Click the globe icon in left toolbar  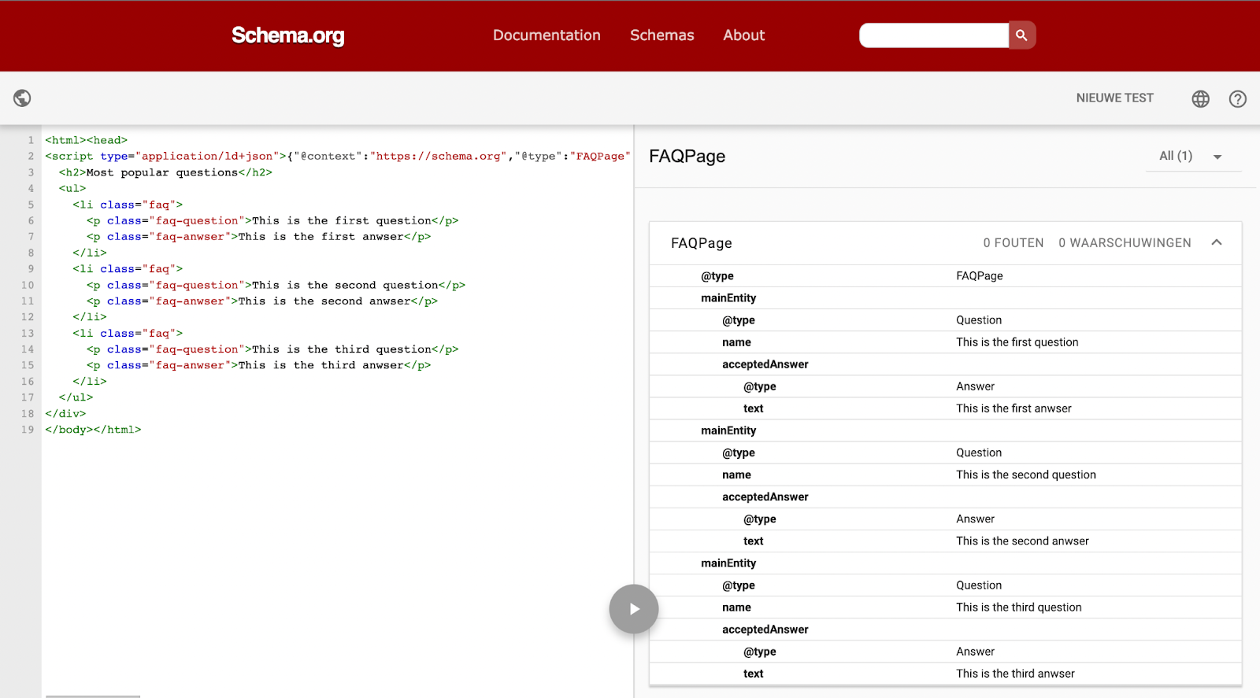(x=22, y=98)
